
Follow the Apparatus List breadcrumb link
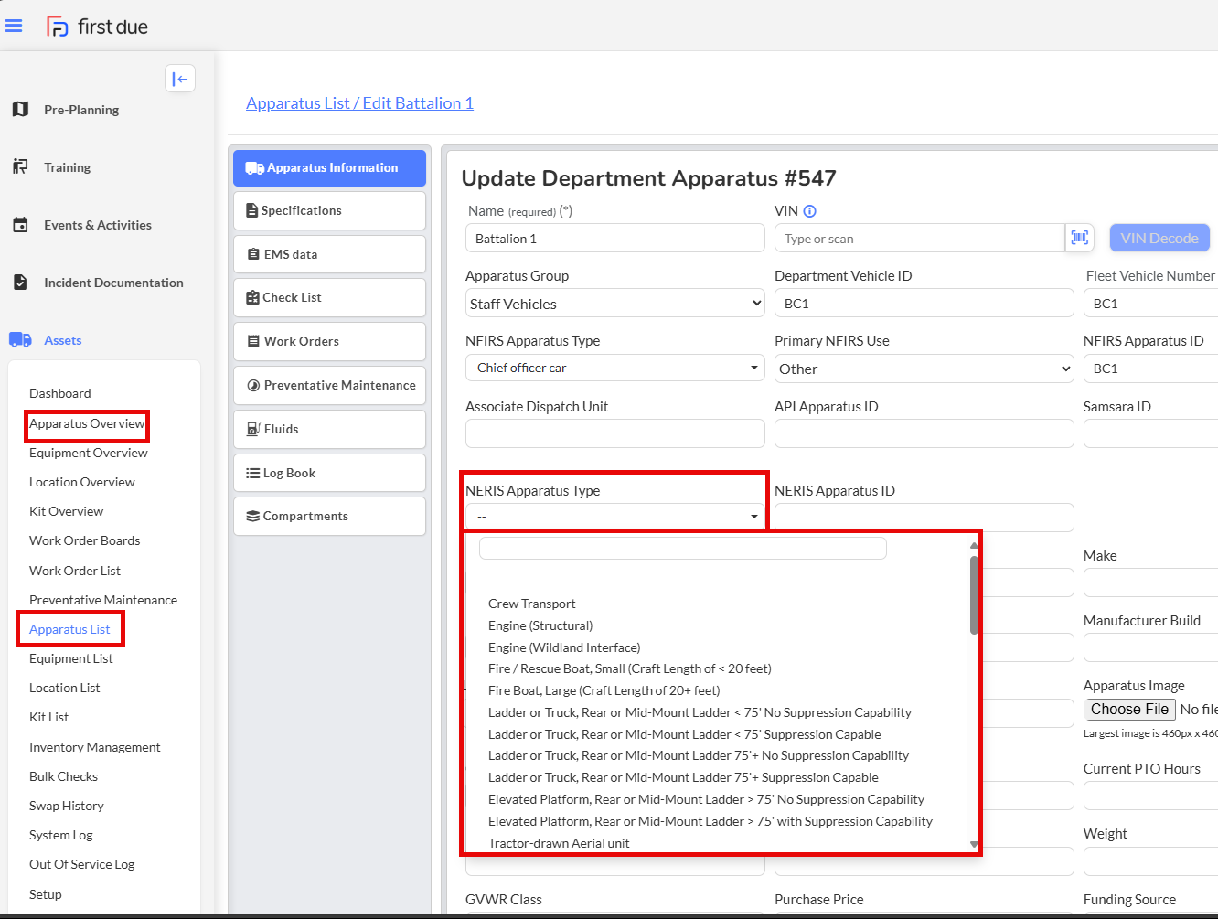[x=297, y=103]
